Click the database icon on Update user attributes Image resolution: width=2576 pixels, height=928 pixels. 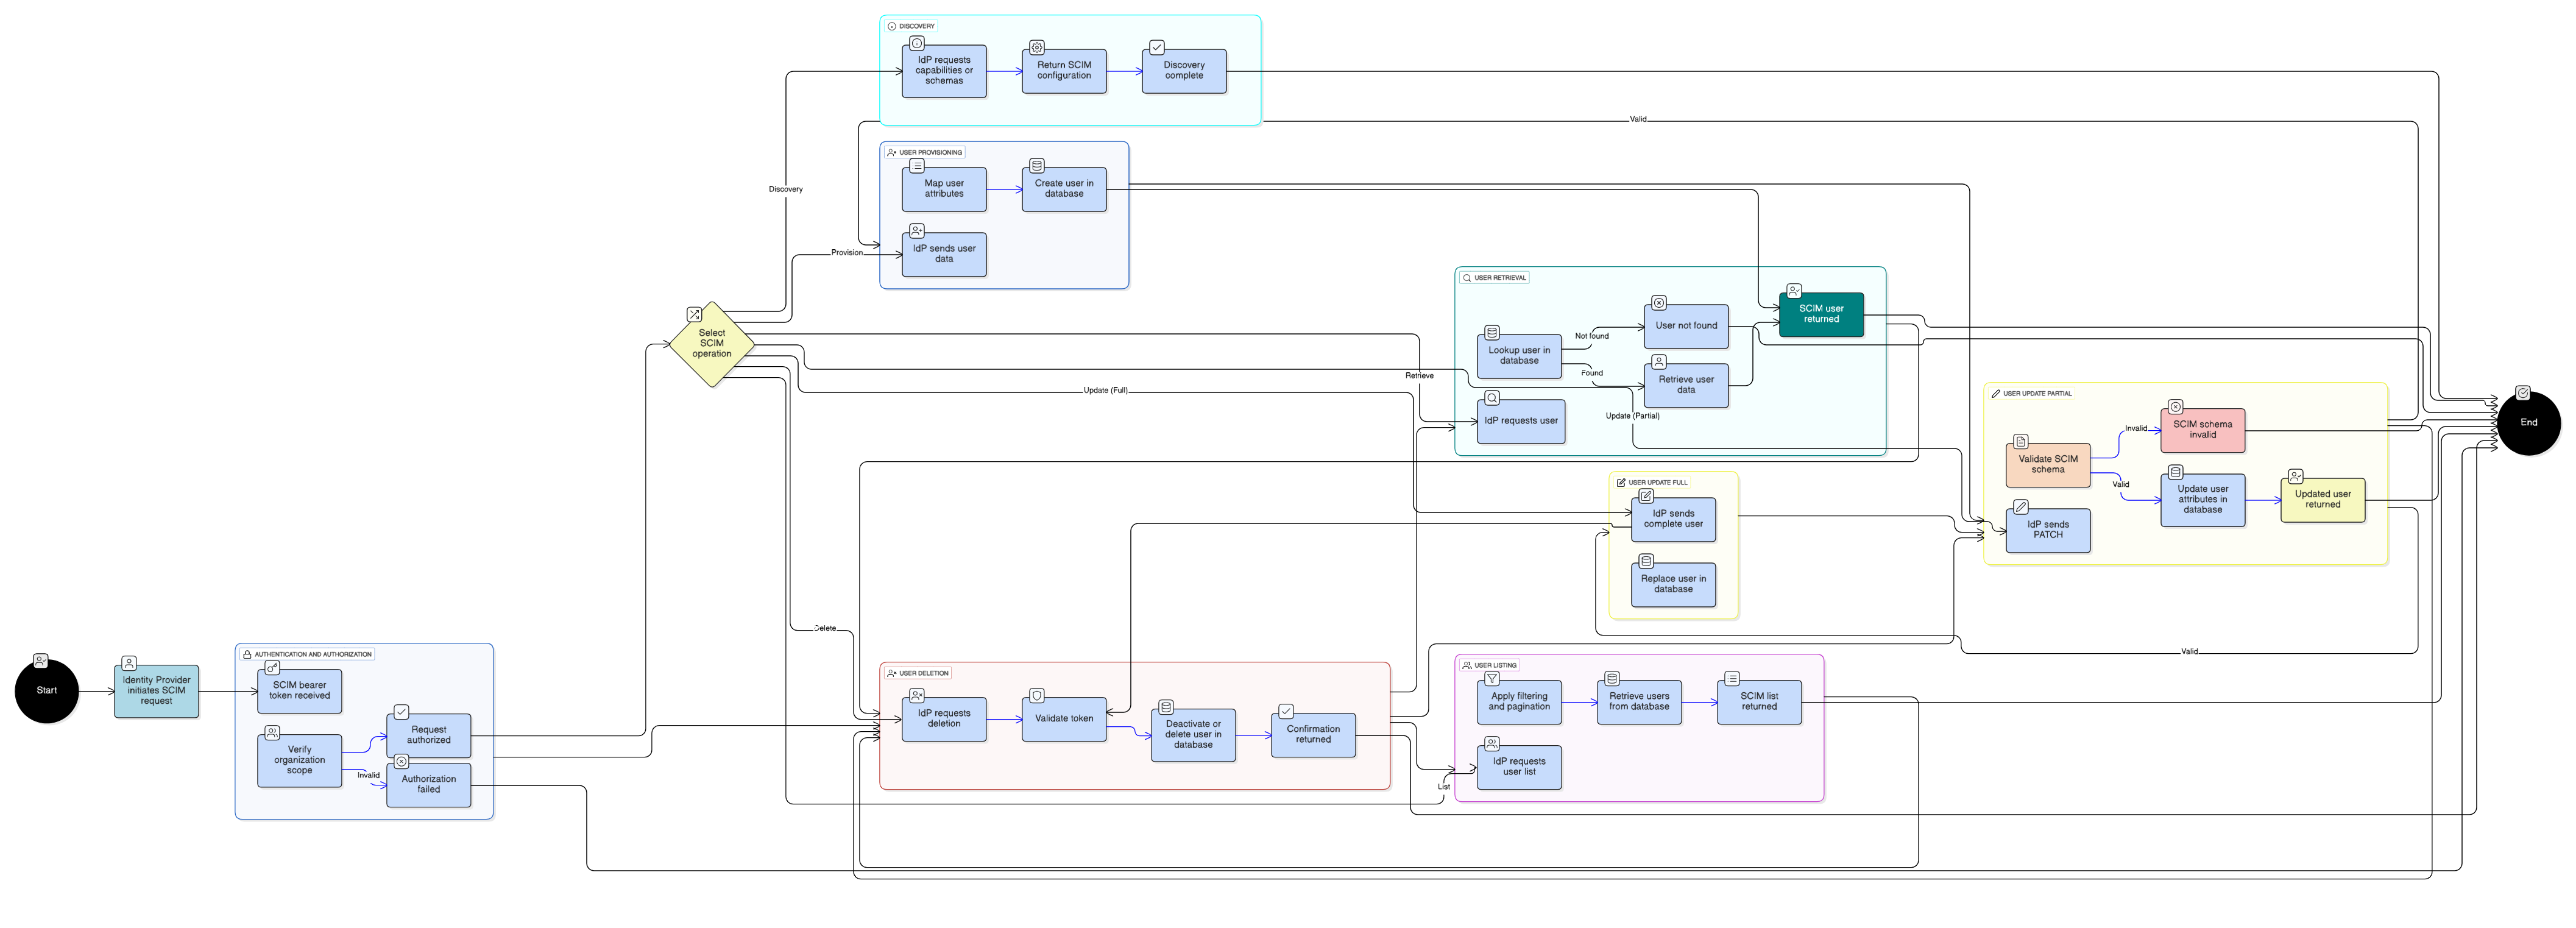pyautogui.click(x=2175, y=472)
